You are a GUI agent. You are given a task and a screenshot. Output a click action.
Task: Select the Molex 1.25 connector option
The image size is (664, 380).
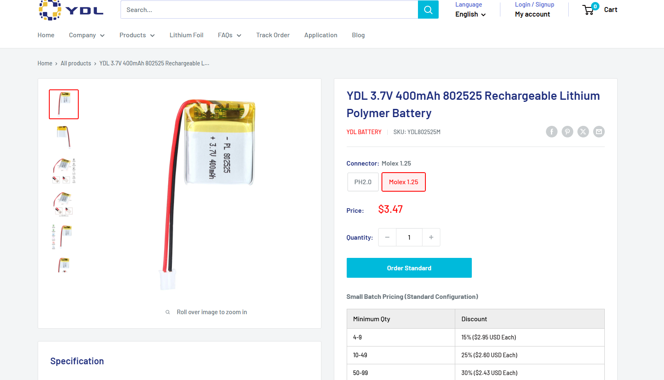[403, 182]
